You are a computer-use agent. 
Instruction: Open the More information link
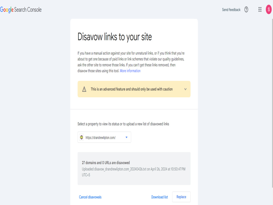click(130, 71)
